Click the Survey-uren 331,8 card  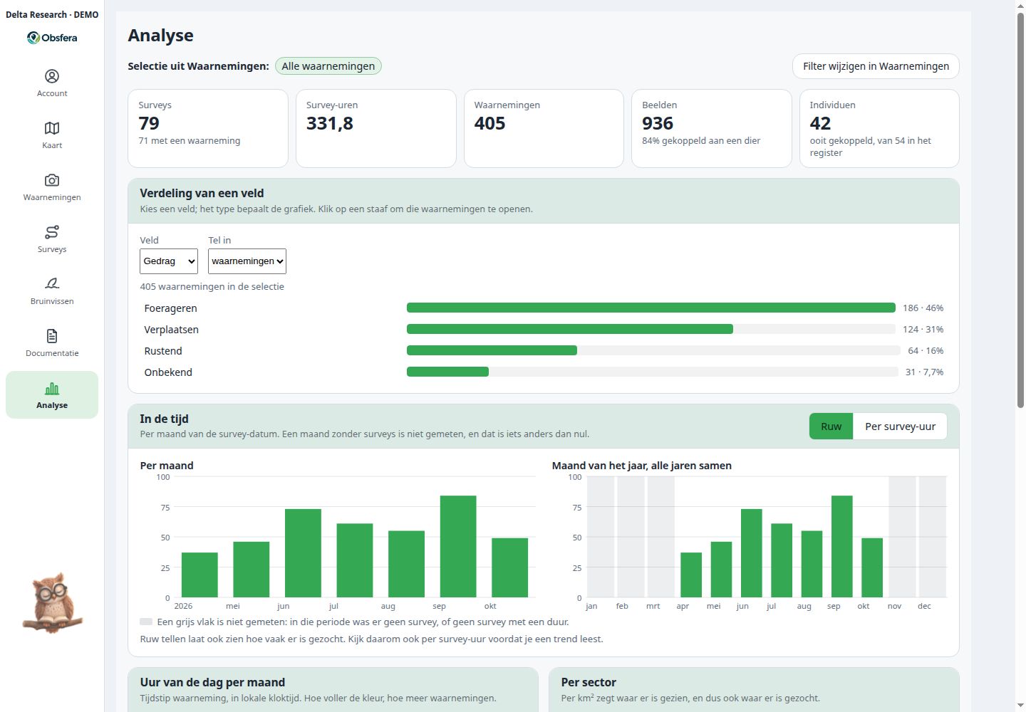coord(376,128)
